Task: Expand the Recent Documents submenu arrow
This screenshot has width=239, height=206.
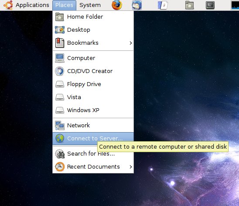Action: click(131, 167)
